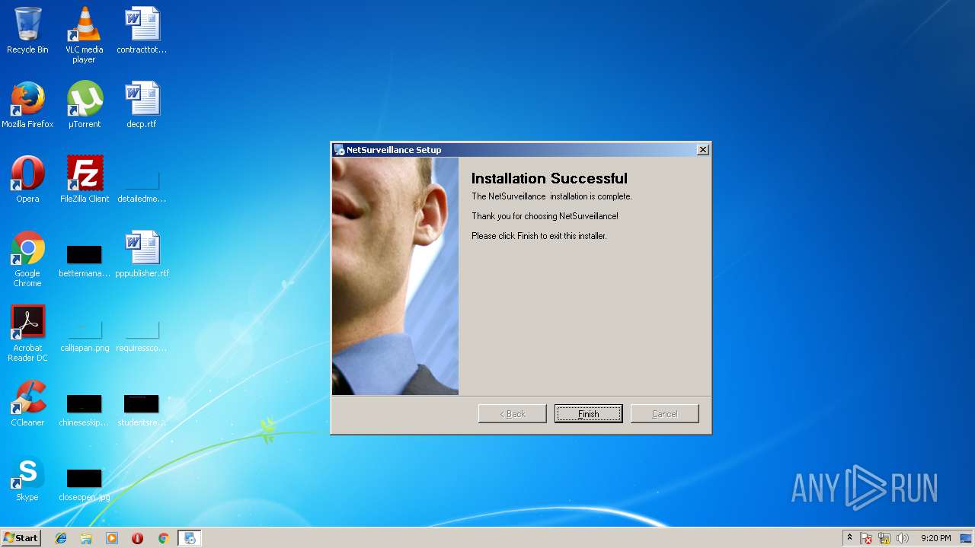Open the Windows Start menu

[21, 538]
